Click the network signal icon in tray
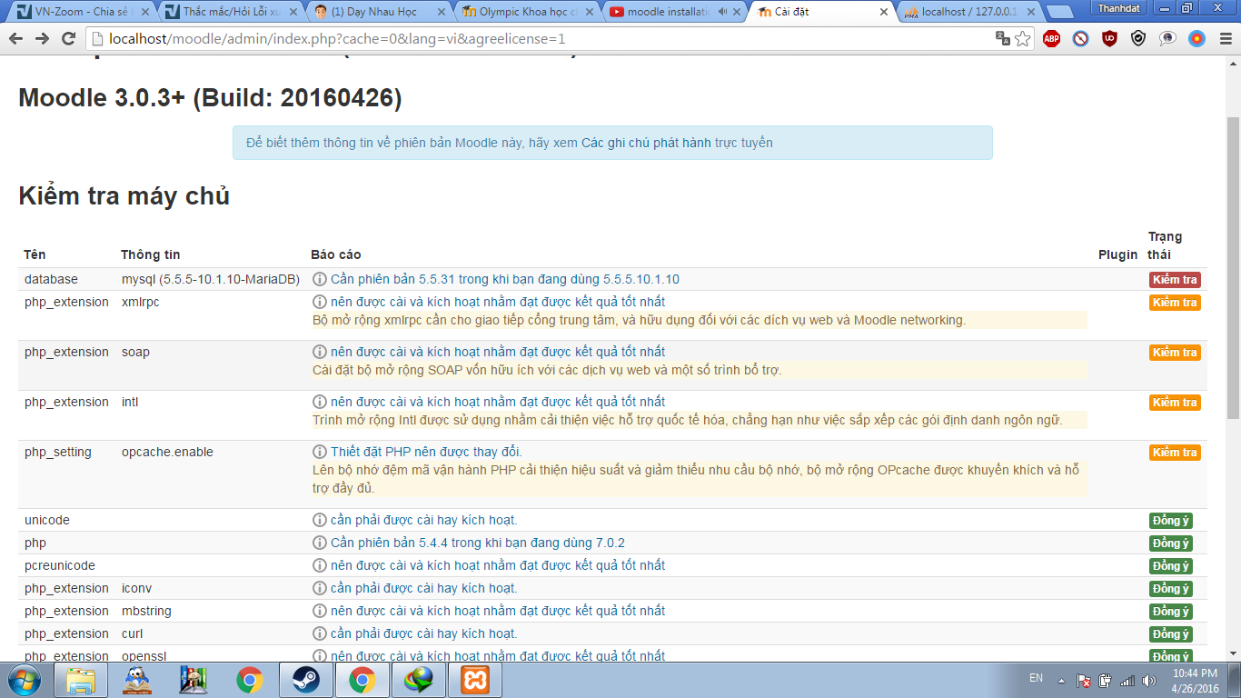This screenshot has width=1241, height=698. click(x=1127, y=680)
